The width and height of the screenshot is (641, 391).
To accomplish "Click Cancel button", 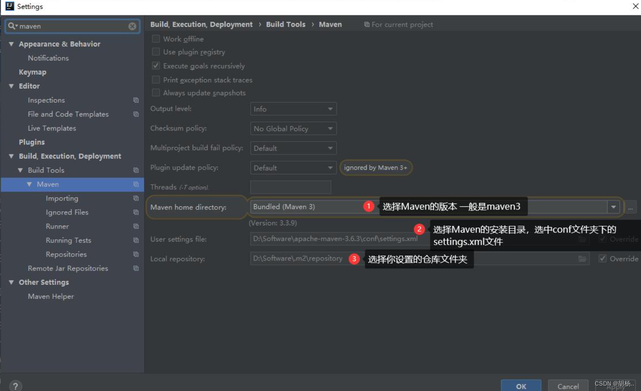I will click(x=568, y=386).
